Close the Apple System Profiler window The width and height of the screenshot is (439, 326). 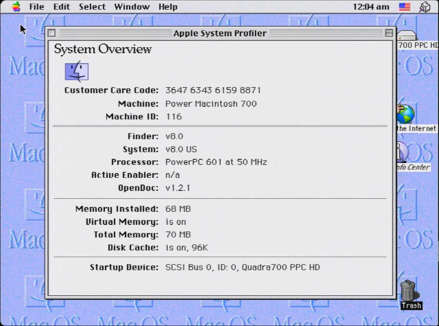coord(52,33)
